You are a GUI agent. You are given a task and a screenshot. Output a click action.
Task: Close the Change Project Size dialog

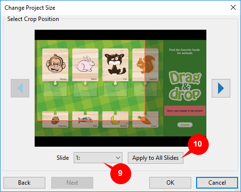click(233, 7)
